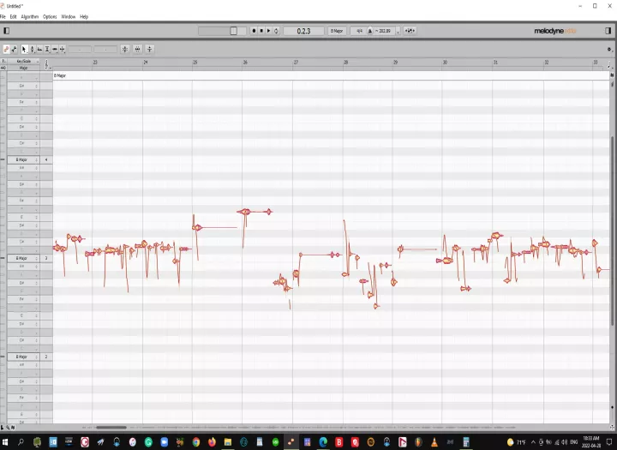Click the first note value field
This screenshot has width=617, height=450.
click(80, 49)
